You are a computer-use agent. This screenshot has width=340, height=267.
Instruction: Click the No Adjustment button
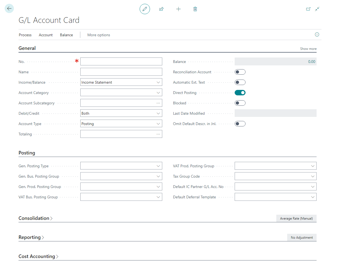pyautogui.click(x=302, y=237)
